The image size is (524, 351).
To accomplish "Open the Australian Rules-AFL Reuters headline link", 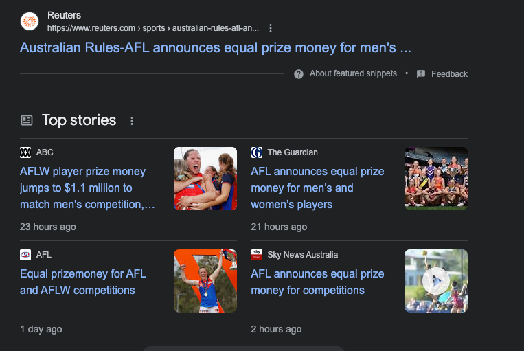I will 215,48.
